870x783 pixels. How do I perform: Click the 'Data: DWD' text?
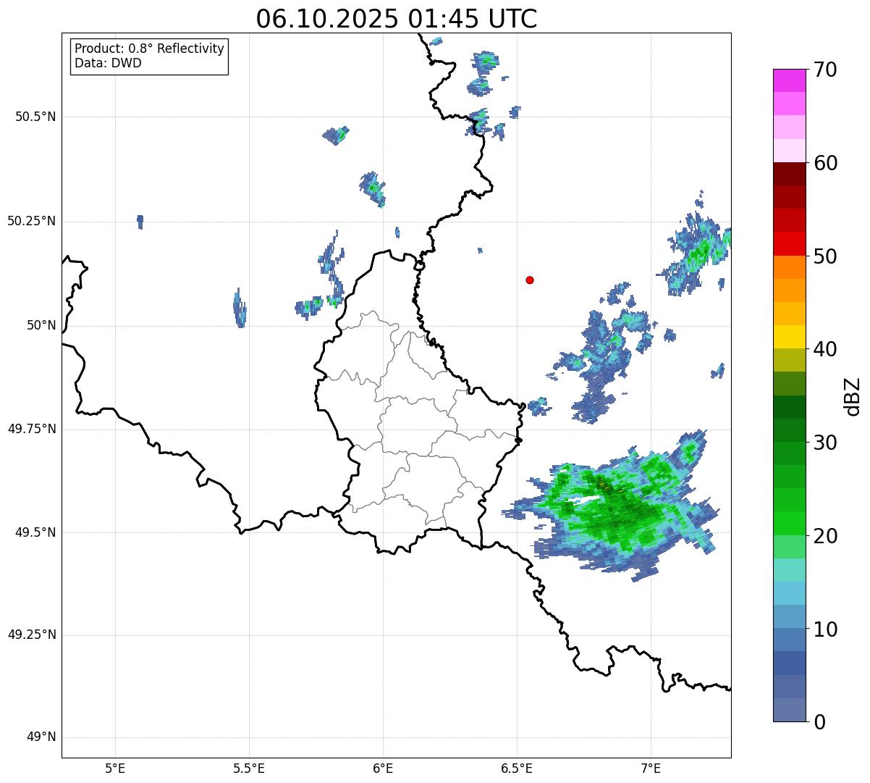click(x=108, y=63)
